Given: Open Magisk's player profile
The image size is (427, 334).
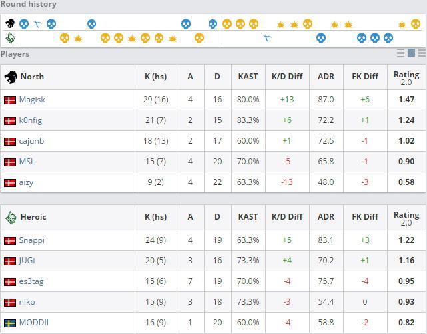Looking at the screenshot, I should click(x=32, y=100).
